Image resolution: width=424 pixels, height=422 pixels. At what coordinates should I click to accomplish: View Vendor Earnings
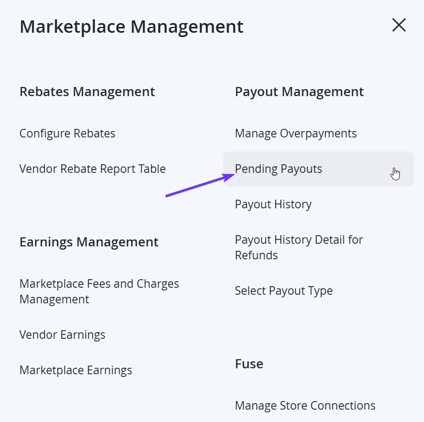63,335
